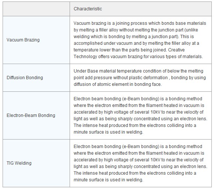Select the TIG Welding row label
This screenshot has height=188, width=214.
coord(19,163)
